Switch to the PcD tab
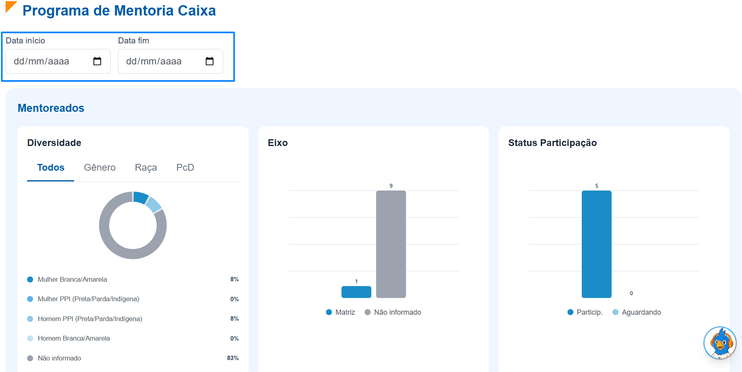The image size is (742, 372). [185, 167]
